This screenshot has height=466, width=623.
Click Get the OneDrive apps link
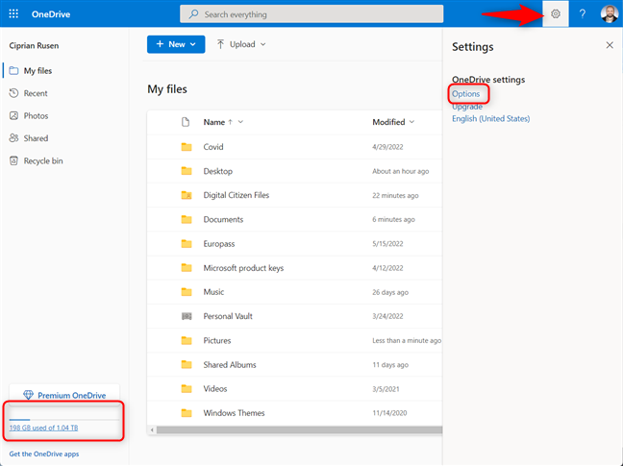point(44,454)
